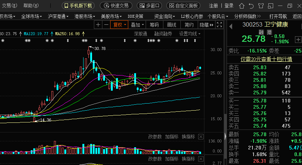Open DDE决策 menu item

[135, 17]
